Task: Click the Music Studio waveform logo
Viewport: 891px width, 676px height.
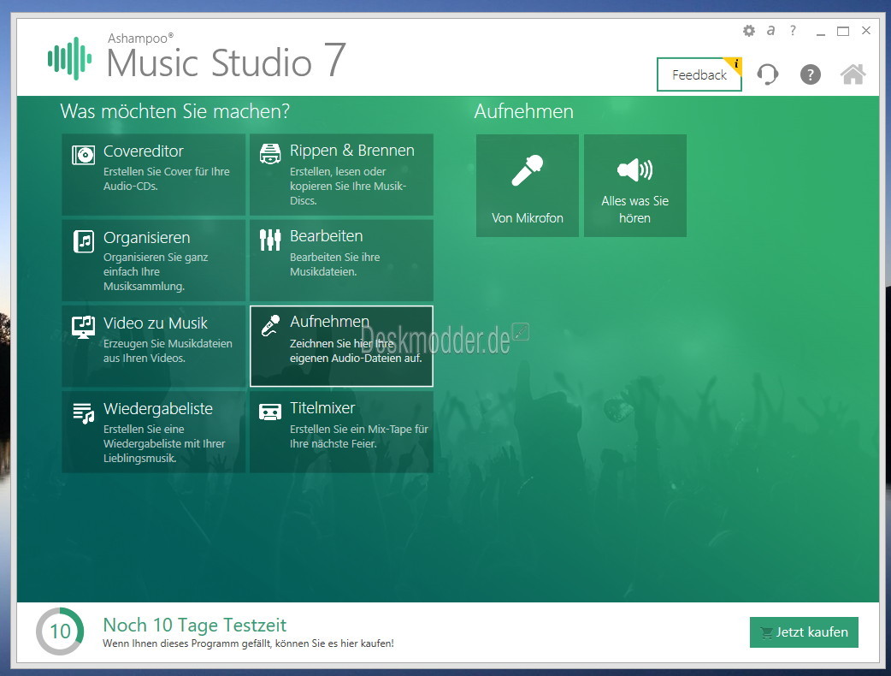Action: [69, 58]
